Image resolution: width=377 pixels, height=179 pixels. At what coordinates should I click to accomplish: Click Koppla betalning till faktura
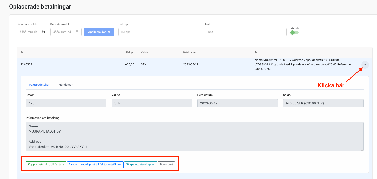tap(46, 165)
